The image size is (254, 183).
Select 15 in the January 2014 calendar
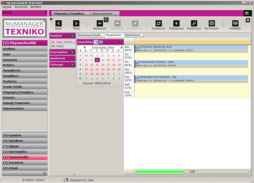pos(97,65)
